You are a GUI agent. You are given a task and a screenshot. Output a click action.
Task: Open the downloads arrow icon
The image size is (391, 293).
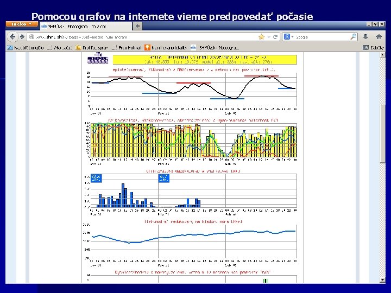365,37
